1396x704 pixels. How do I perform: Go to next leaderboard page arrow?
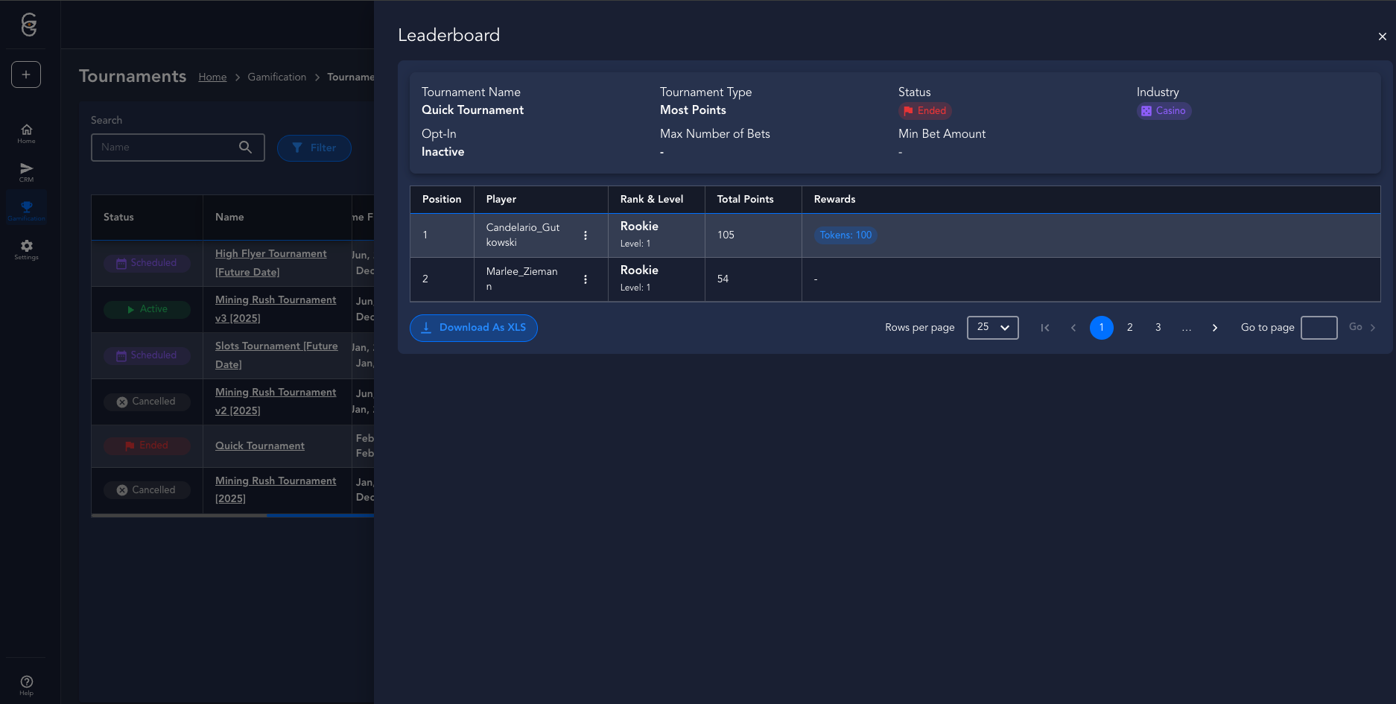coord(1215,328)
